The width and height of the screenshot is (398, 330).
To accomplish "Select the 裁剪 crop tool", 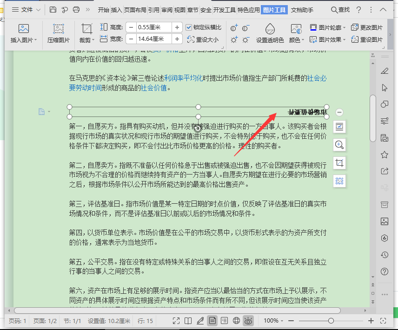I will tap(86, 29).
